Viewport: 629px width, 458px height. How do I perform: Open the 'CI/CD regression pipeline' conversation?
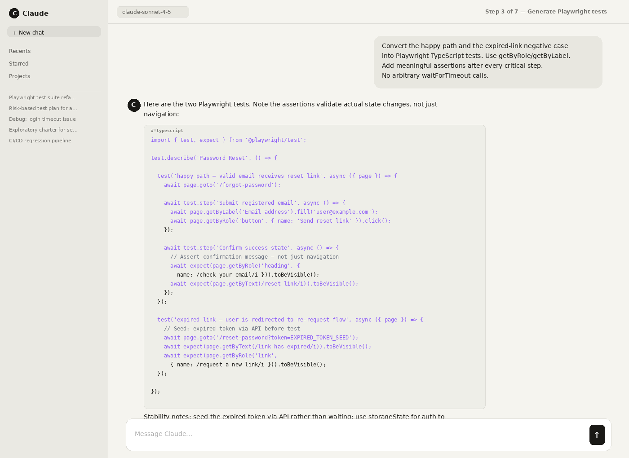[x=40, y=140]
